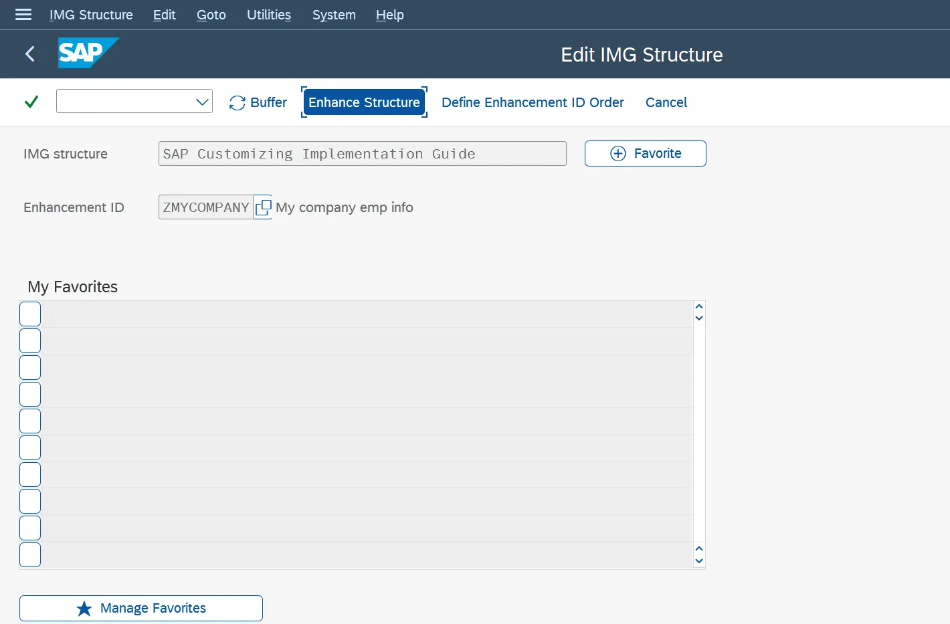Check the third favorites row checkbox
The image size is (950, 624).
(x=29, y=367)
